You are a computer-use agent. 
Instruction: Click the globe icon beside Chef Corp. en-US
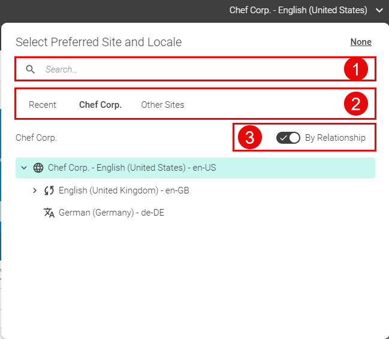click(x=38, y=168)
